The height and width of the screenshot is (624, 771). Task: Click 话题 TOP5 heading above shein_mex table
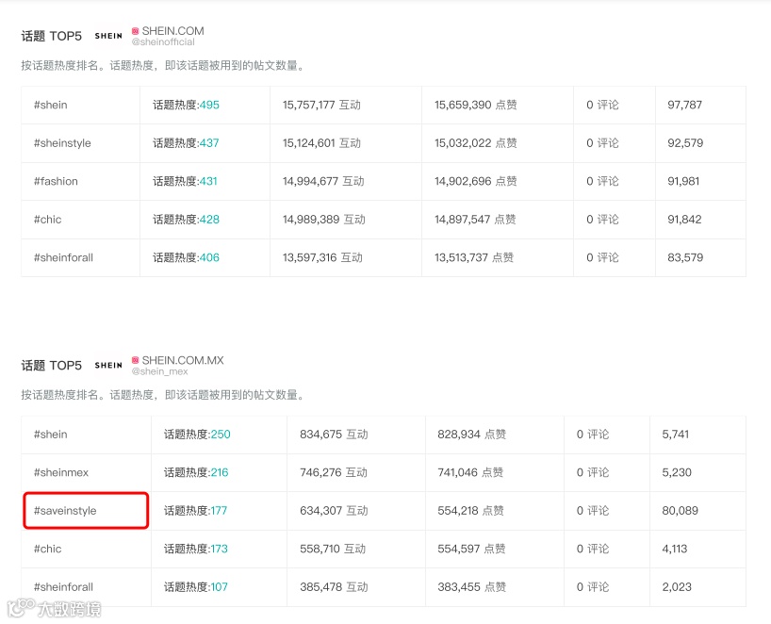coord(51,366)
